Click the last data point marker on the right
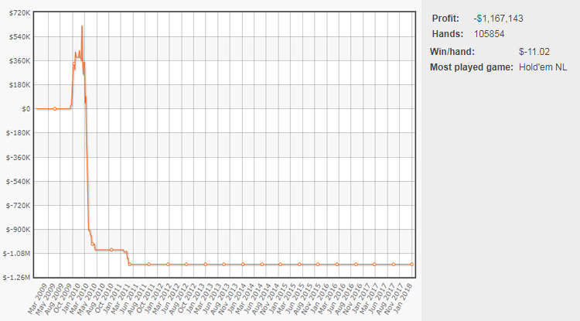This screenshot has width=580, height=321. point(411,265)
